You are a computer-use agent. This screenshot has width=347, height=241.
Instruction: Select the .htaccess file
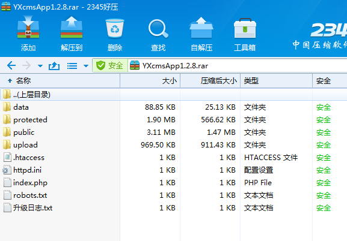(173, 158)
